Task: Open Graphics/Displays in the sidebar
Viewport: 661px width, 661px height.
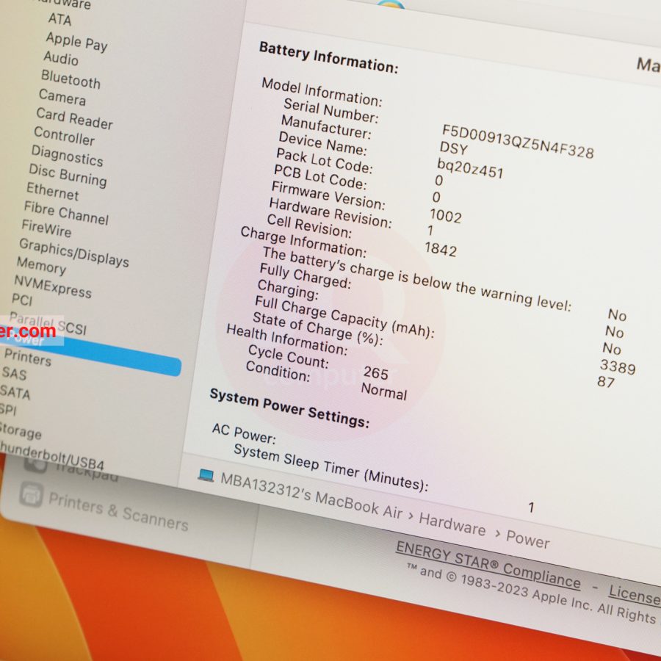Action: tap(74, 252)
